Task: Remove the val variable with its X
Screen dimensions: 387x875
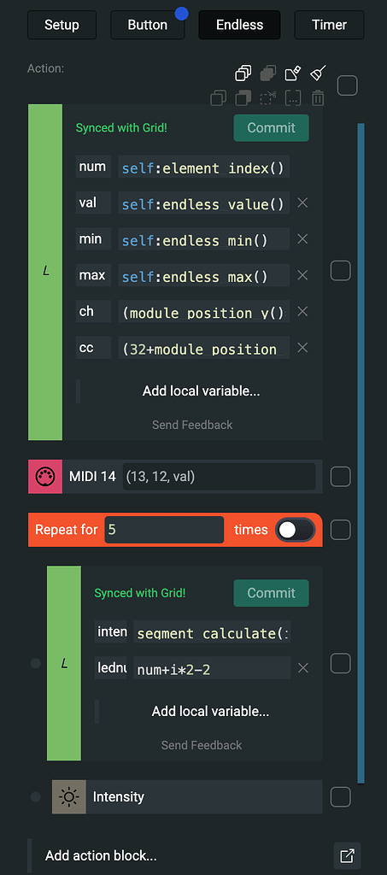Action: [302, 203]
